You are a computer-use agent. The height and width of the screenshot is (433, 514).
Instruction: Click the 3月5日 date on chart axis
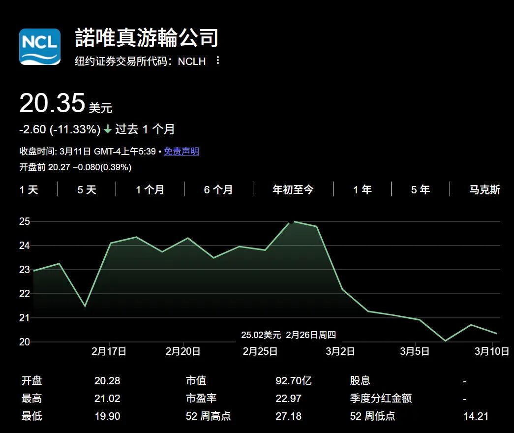[x=415, y=351]
